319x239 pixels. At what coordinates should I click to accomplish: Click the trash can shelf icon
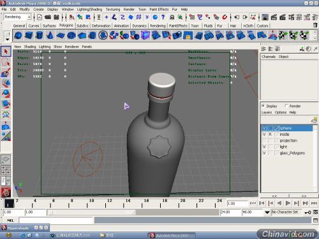315,25
